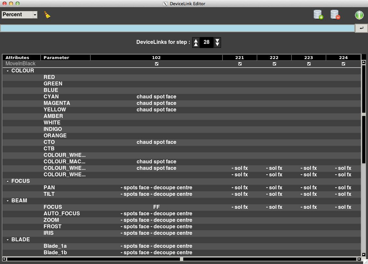Select the FF cell in FOCUS row
Screen dimensions: 368x264
tap(157, 207)
